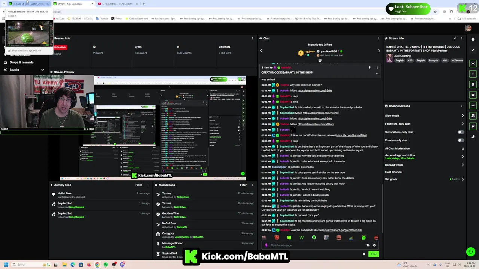Click the green Chat send button
The height and width of the screenshot is (269, 479).
click(373, 254)
